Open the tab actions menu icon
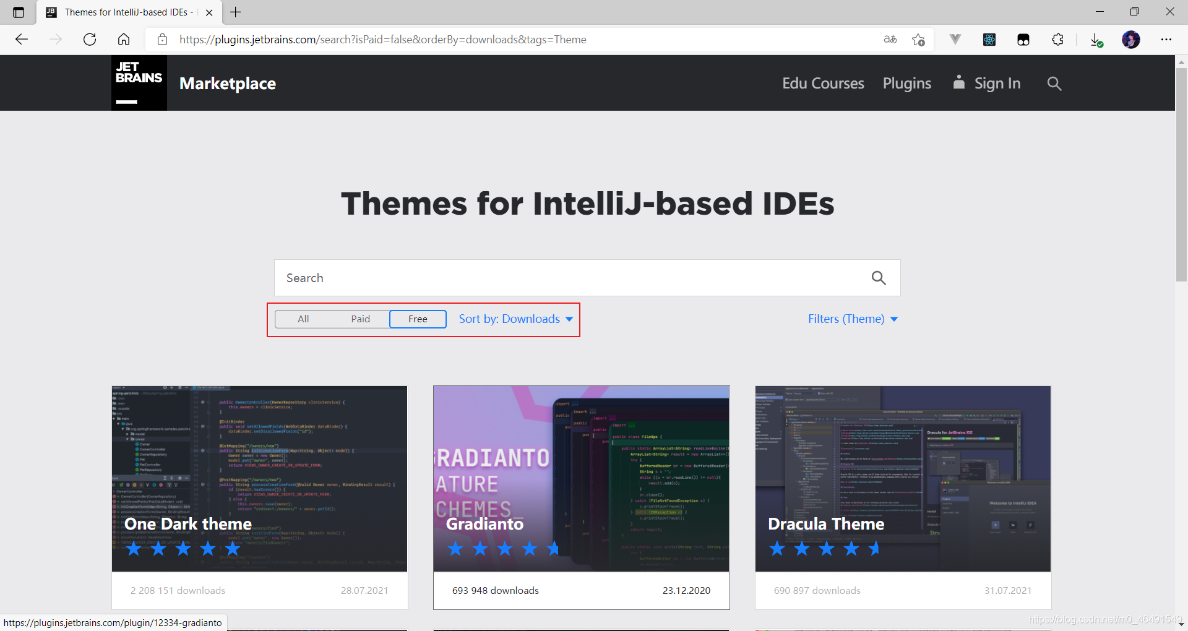 (x=19, y=12)
